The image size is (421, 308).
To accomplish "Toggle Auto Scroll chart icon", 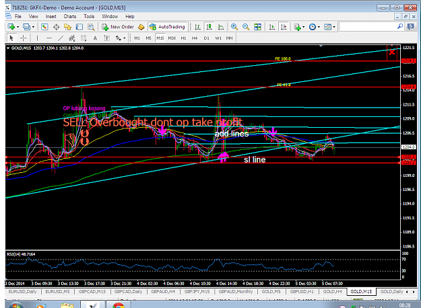I will (271, 27).
